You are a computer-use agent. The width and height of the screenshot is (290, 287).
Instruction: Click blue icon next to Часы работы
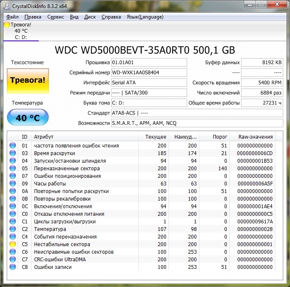(13, 183)
